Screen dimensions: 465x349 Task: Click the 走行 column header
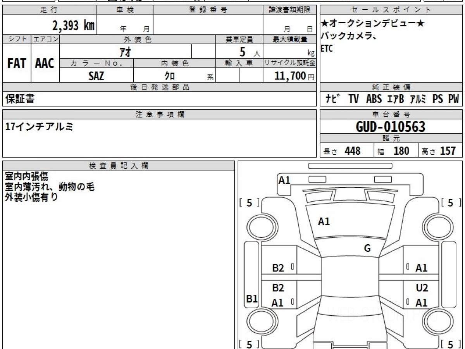point(49,10)
